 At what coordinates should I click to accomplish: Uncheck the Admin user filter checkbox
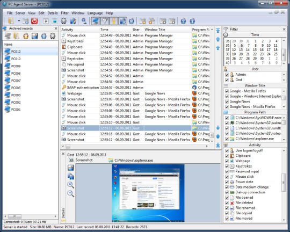(227, 75)
